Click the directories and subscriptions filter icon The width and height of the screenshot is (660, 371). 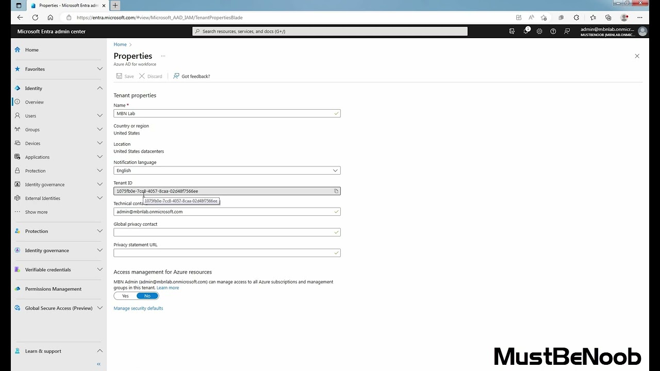(x=511, y=31)
